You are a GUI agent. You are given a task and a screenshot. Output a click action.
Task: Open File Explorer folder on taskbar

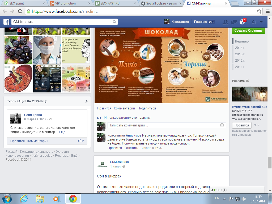tap(40, 199)
